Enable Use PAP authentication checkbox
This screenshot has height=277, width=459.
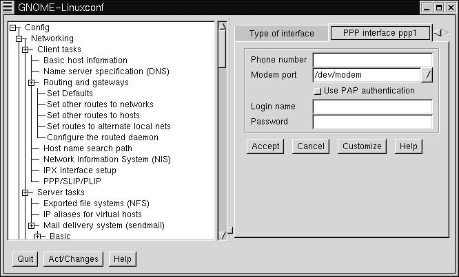coord(318,91)
